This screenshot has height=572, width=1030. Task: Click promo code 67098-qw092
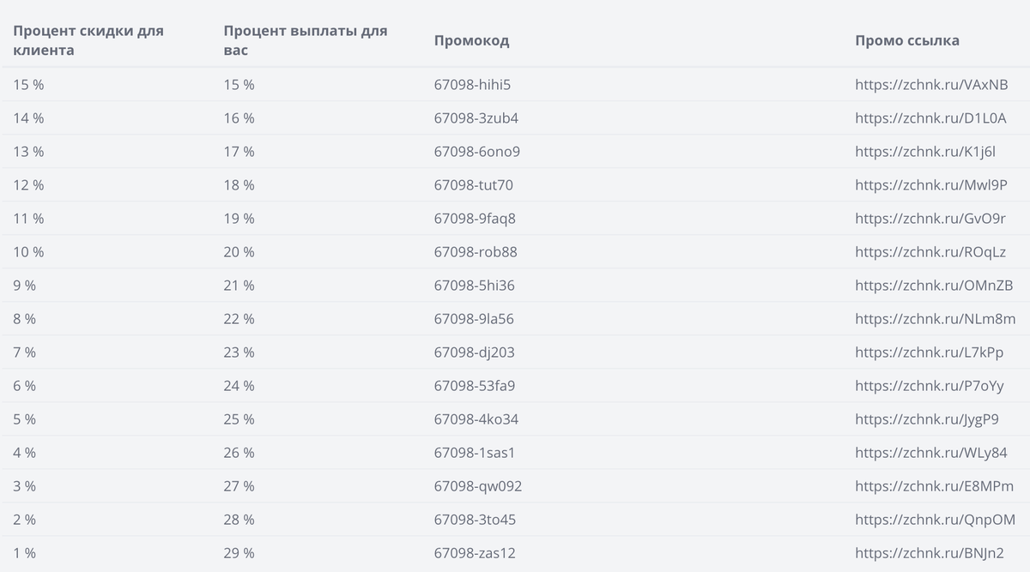coord(478,486)
